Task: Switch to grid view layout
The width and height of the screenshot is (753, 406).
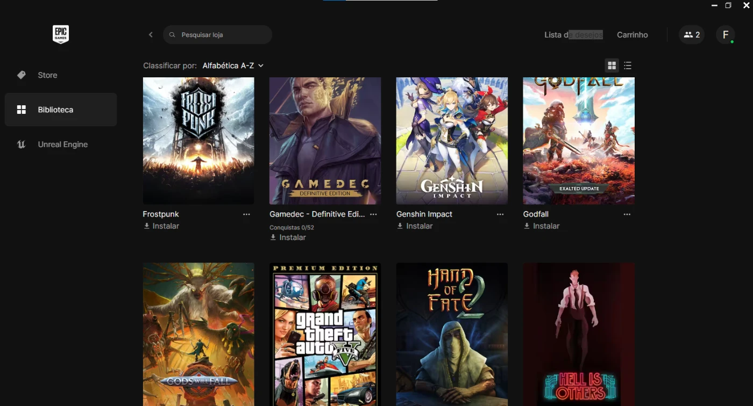Action: (x=612, y=66)
